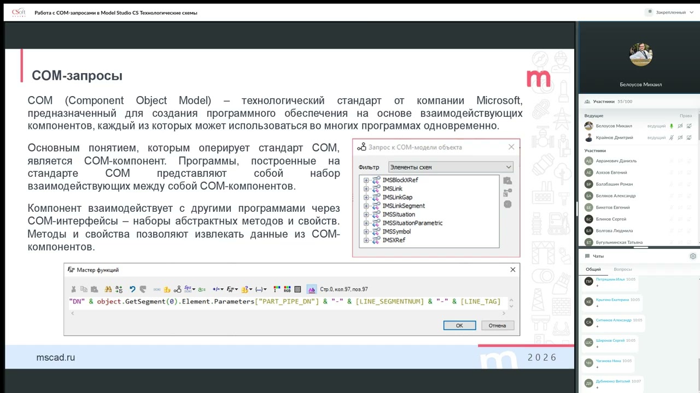Select the IMSSymbol tree item

pos(396,231)
